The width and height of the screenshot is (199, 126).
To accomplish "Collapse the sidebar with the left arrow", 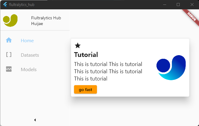I will (35, 120).
